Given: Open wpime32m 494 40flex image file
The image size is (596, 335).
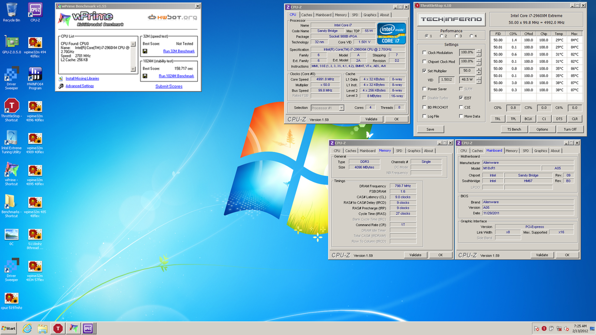Looking at the screenshot, I should pos(35,47).
